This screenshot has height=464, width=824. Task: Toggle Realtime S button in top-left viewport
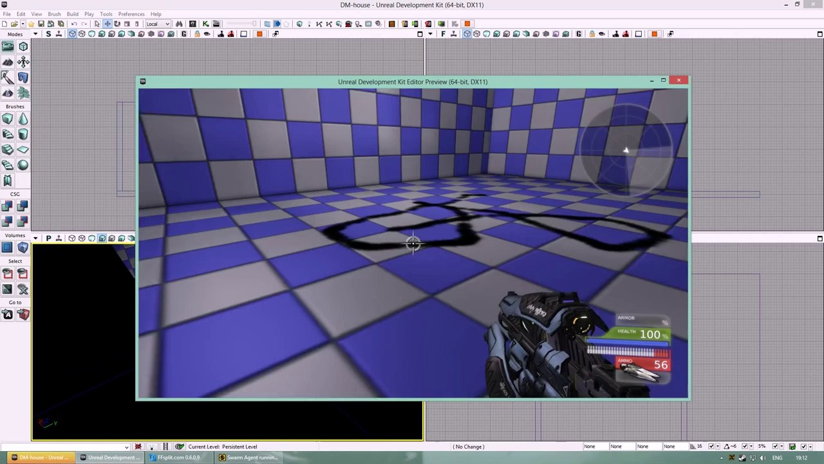point(48,34)
